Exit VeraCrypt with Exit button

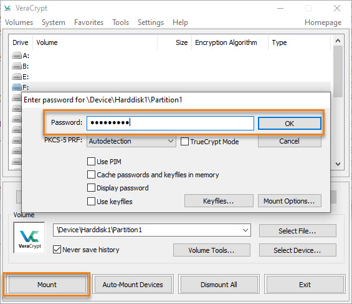pyautogui.click(x=305, y=285)
